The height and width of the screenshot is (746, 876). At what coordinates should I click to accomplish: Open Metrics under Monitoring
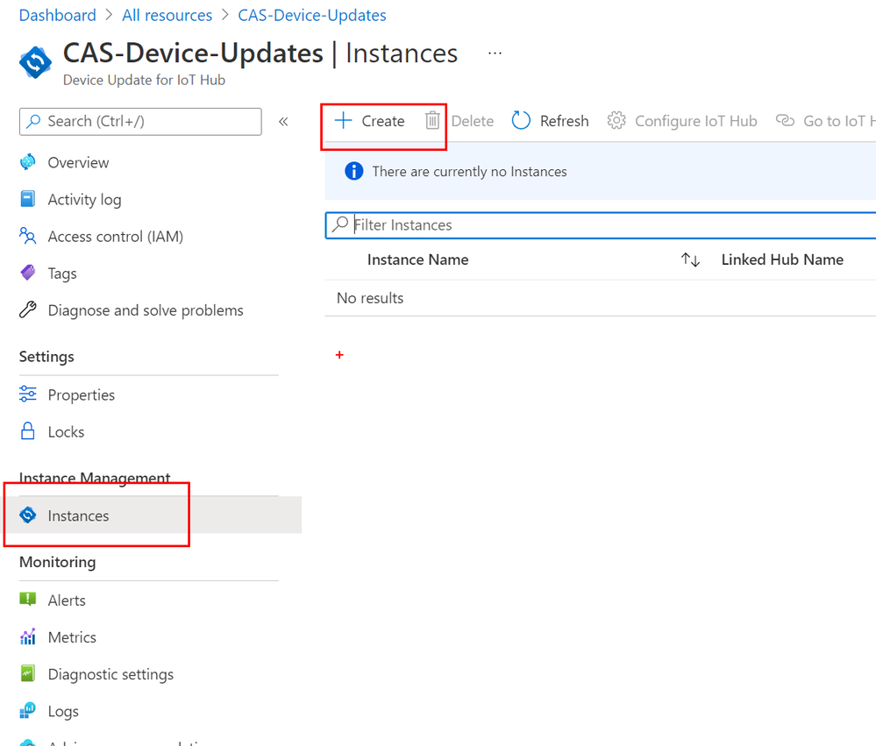point(72,637)
